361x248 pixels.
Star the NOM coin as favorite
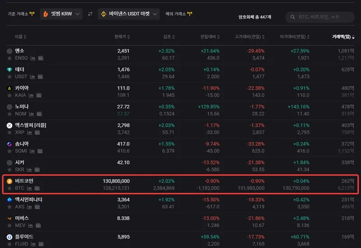9,114
